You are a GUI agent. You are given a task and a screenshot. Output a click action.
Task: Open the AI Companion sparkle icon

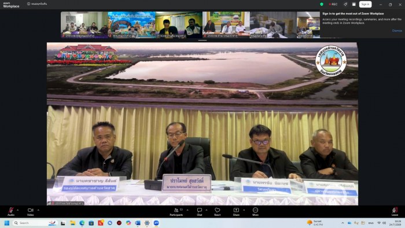point(345,4)
